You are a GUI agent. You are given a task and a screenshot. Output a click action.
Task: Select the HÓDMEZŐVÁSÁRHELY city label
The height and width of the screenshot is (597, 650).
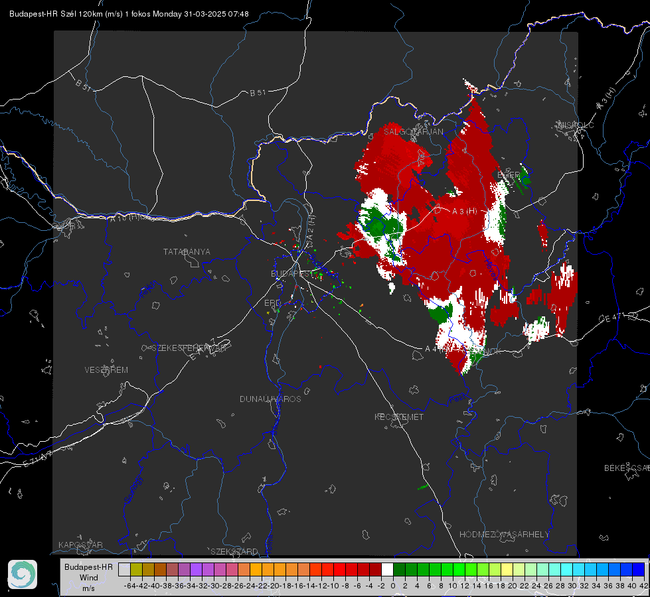click(504, 535)
